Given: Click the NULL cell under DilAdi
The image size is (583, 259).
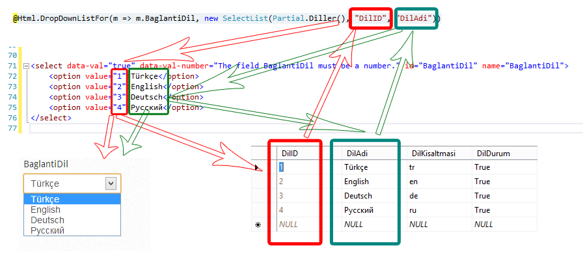Looking at the screenshot, I should pyautogui.click(x=374, y=225).
